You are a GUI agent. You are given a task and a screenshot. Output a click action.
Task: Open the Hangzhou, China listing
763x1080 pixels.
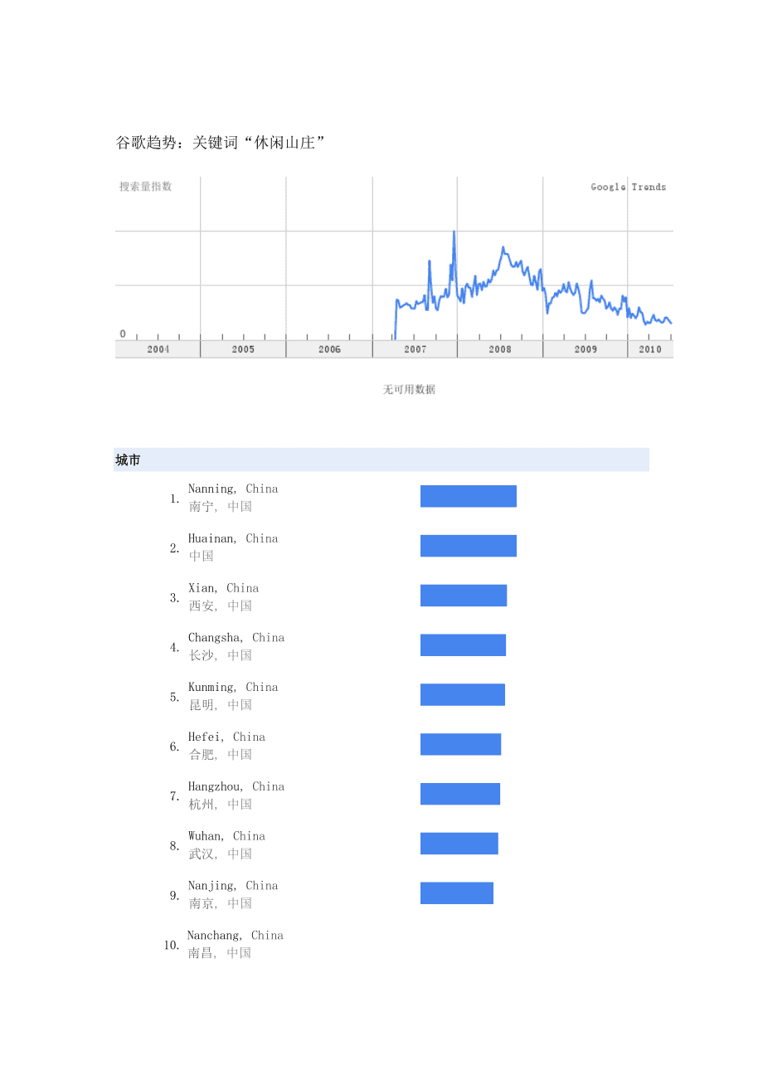point(236,787)
